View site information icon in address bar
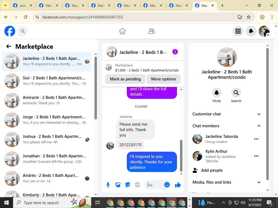Viewport: 278px width, 208px height. (37, 17)
